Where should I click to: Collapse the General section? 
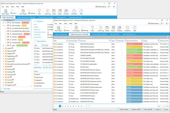point(35,21)
